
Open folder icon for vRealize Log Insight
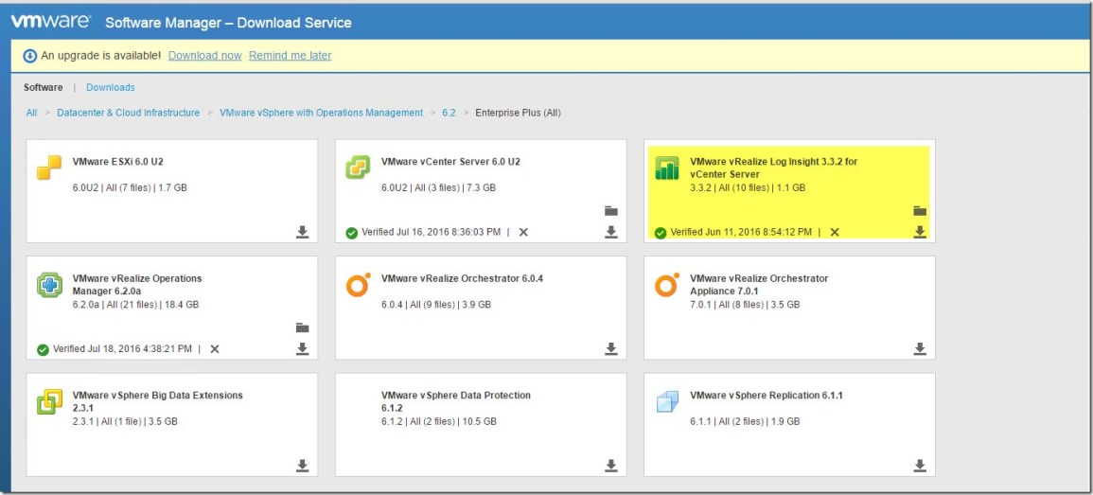(919, 211)
